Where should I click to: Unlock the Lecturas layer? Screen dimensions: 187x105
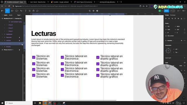click(20, 41)
